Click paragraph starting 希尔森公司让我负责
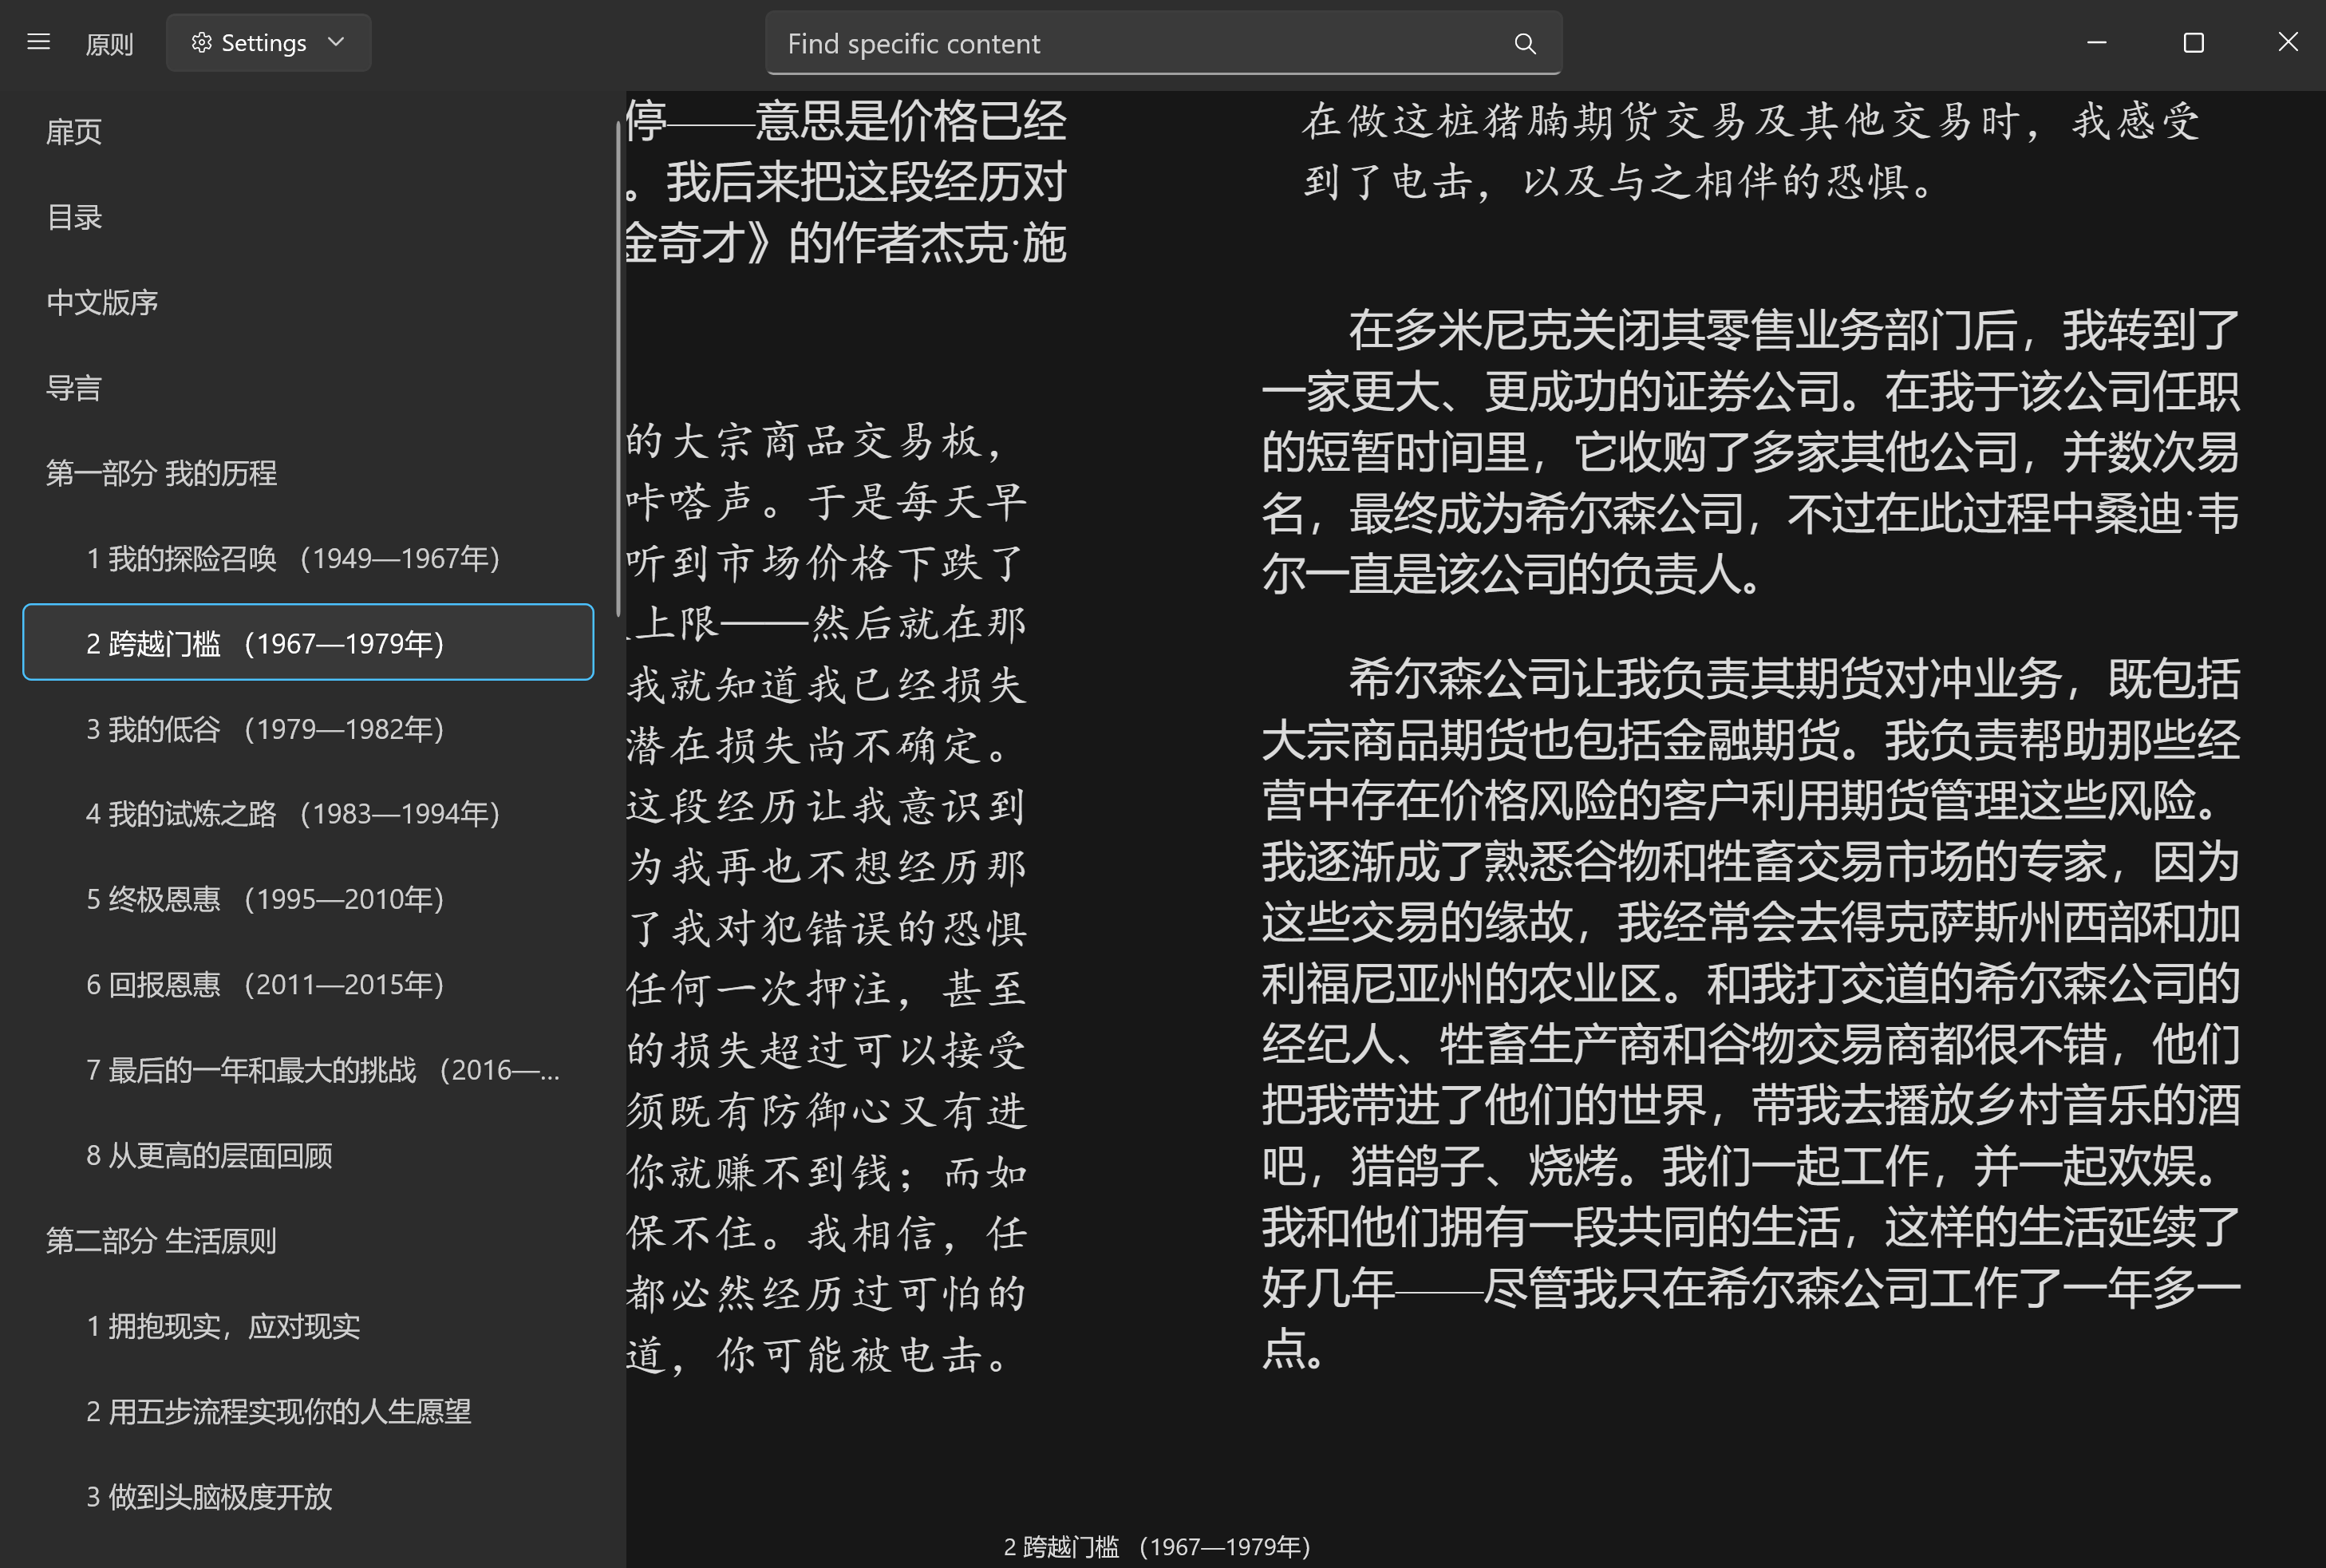This screenshot has width=2326, height=1568. click(1750, 1012)
